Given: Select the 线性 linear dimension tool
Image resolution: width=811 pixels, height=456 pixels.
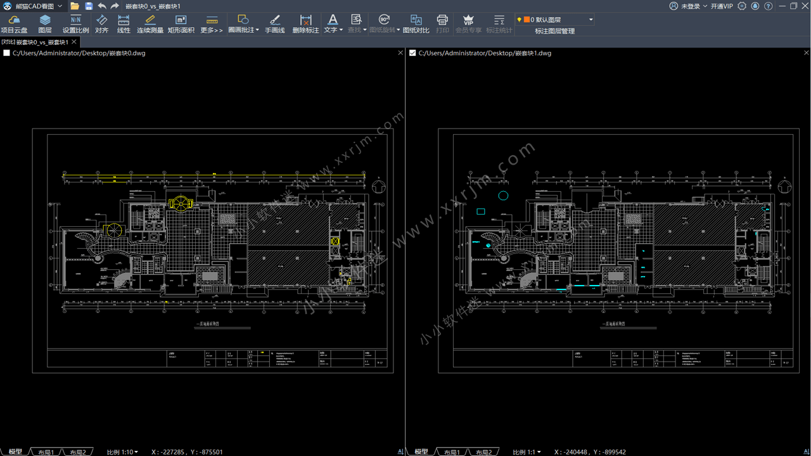Looking at the screenshot, I should click(x=124, y=25).
